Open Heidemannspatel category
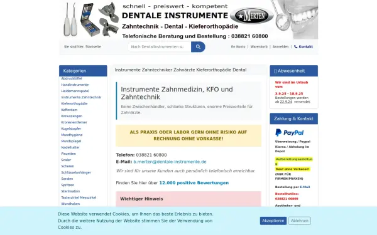Screen dimensions: 377x235 [x=75, y=91]
